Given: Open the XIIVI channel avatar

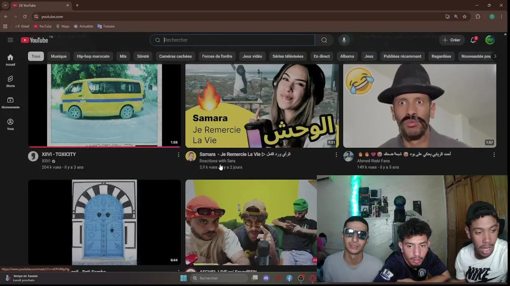Looking at the screenshot, I should [33, 156].
